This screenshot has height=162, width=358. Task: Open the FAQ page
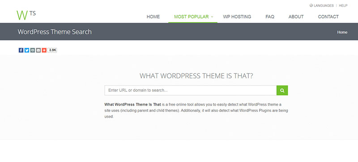[x=270, y=17]
